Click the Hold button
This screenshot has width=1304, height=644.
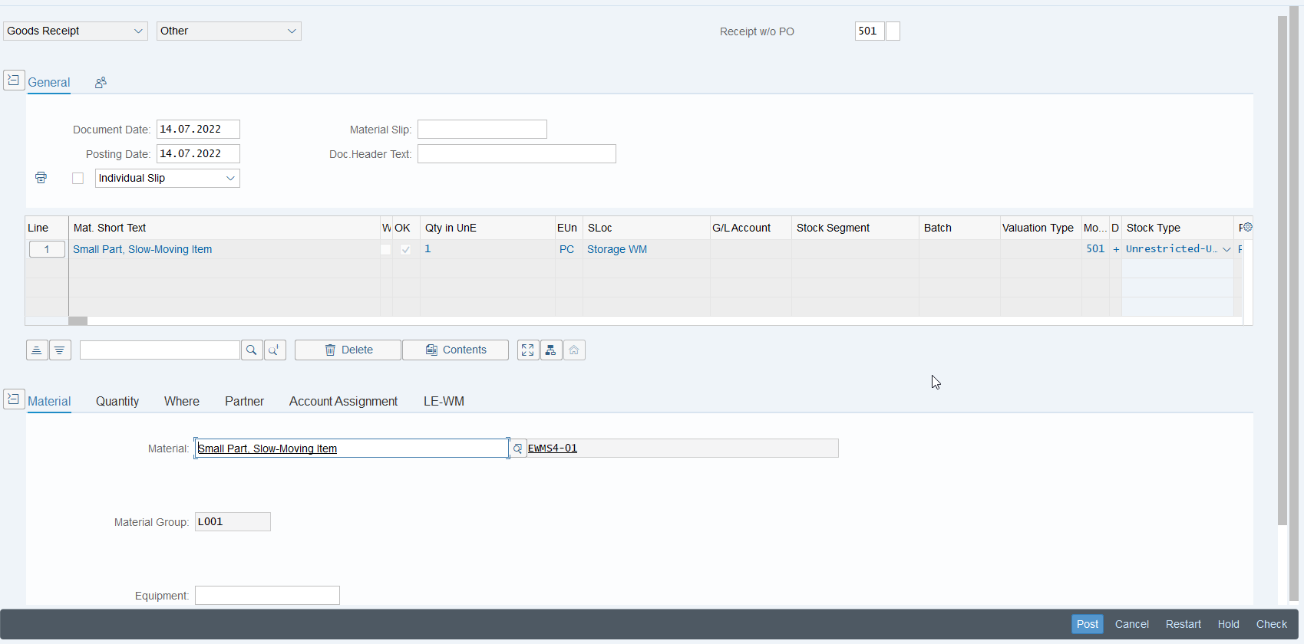(1229, 624)
